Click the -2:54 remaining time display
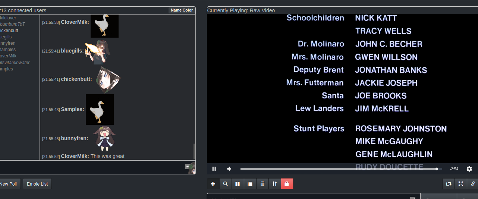Image resolution: width=478 pixels, height=199 pixels. (454, 169)
